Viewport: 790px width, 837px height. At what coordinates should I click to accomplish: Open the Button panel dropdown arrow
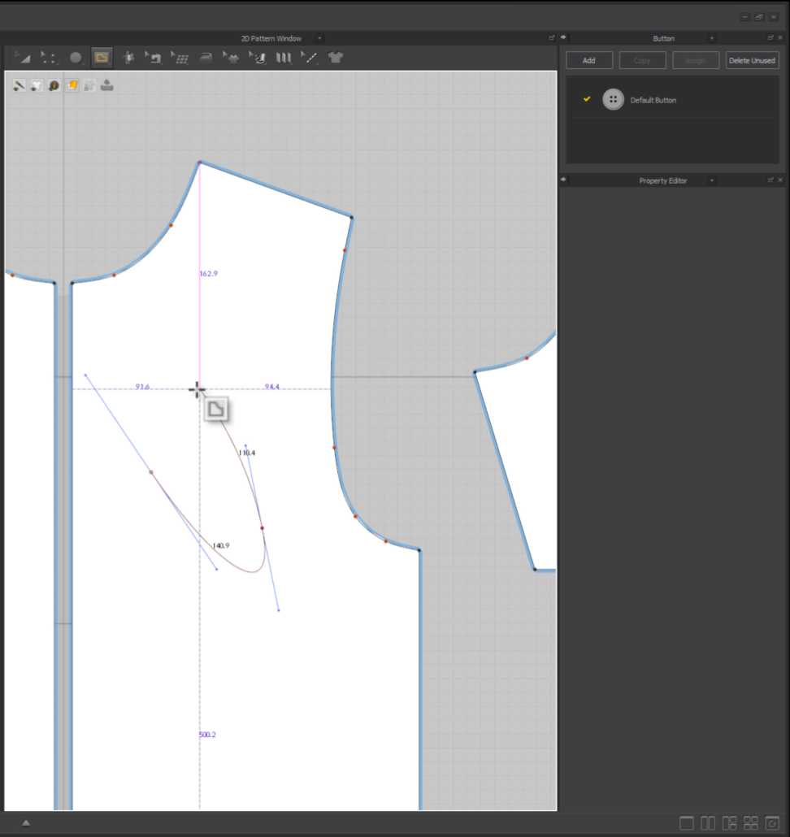click(712, 37)
